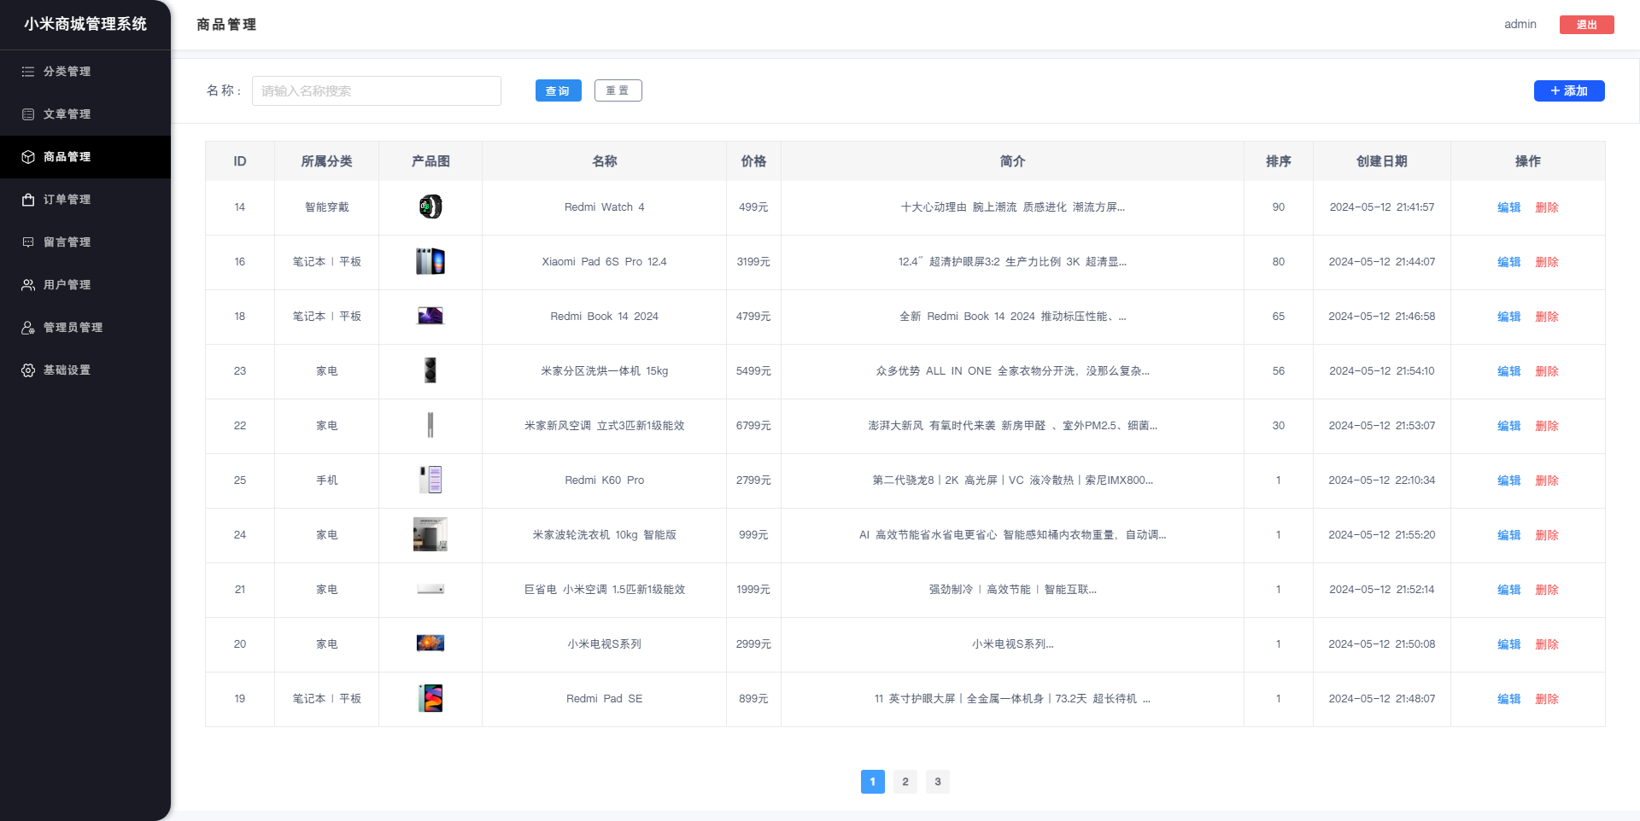Open the Redmi Pad SE thumbnail
1640x821 pixels.
pyautogui.click(x=430, y=698)
